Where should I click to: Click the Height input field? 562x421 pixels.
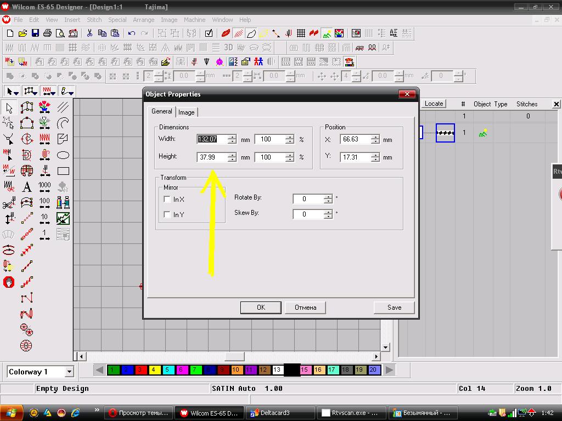pyautogui.click(x=211, y=157)
